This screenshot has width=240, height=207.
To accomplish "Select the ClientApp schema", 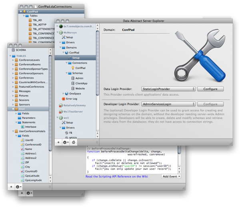I will point(80,83).
